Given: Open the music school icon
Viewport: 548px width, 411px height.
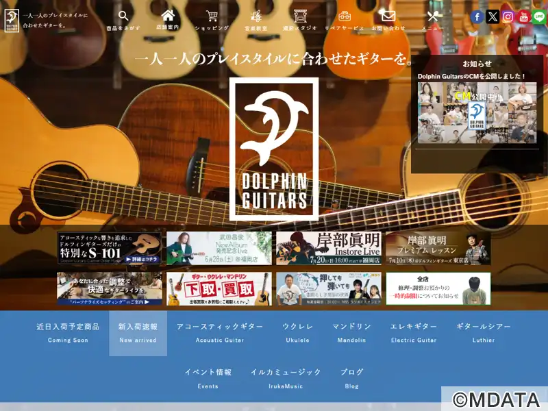Looking at the screenshot, I should pos(256,16).
